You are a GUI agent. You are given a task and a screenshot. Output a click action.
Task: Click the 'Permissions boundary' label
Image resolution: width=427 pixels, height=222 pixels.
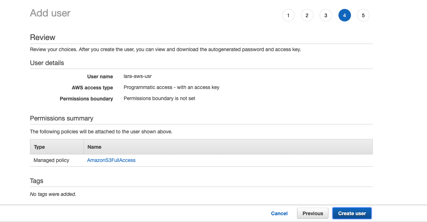86,99
